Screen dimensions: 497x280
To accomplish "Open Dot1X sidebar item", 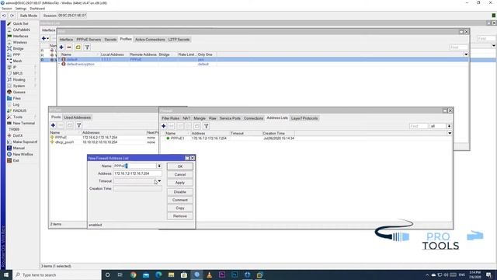I will point(18,135).
